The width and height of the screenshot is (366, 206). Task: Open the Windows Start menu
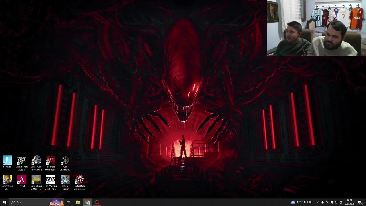click(x=4, y=202)
